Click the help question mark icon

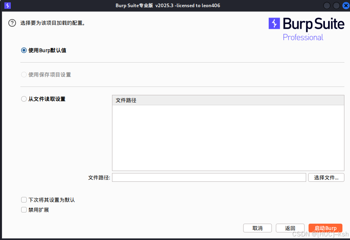point(12,23)
